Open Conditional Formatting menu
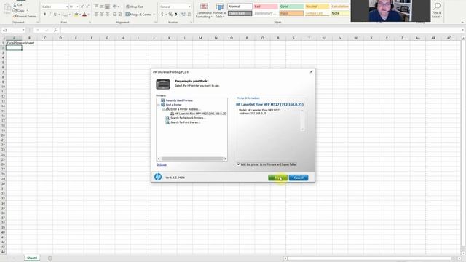Screen dimensions: 466x262 [204, 11]
